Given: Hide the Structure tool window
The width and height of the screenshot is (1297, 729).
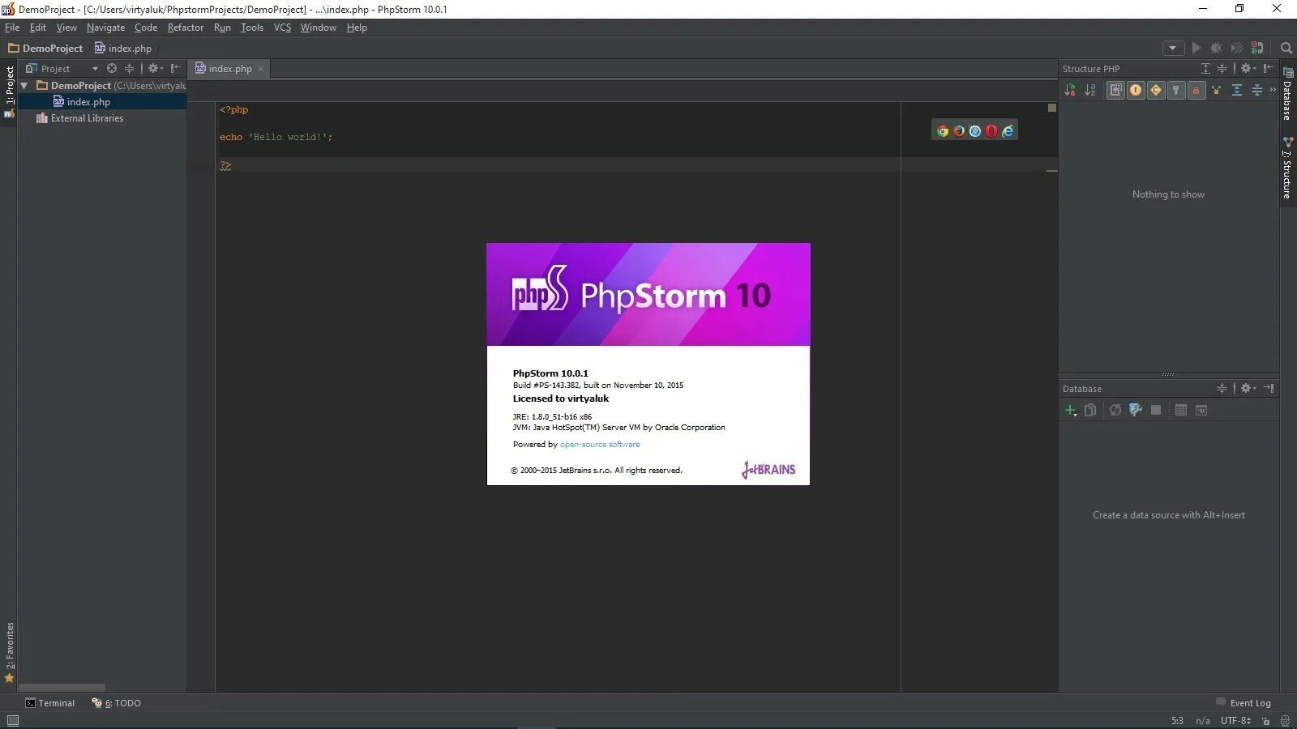Looking at the screenshot, I should click(x=1269, y=69).
